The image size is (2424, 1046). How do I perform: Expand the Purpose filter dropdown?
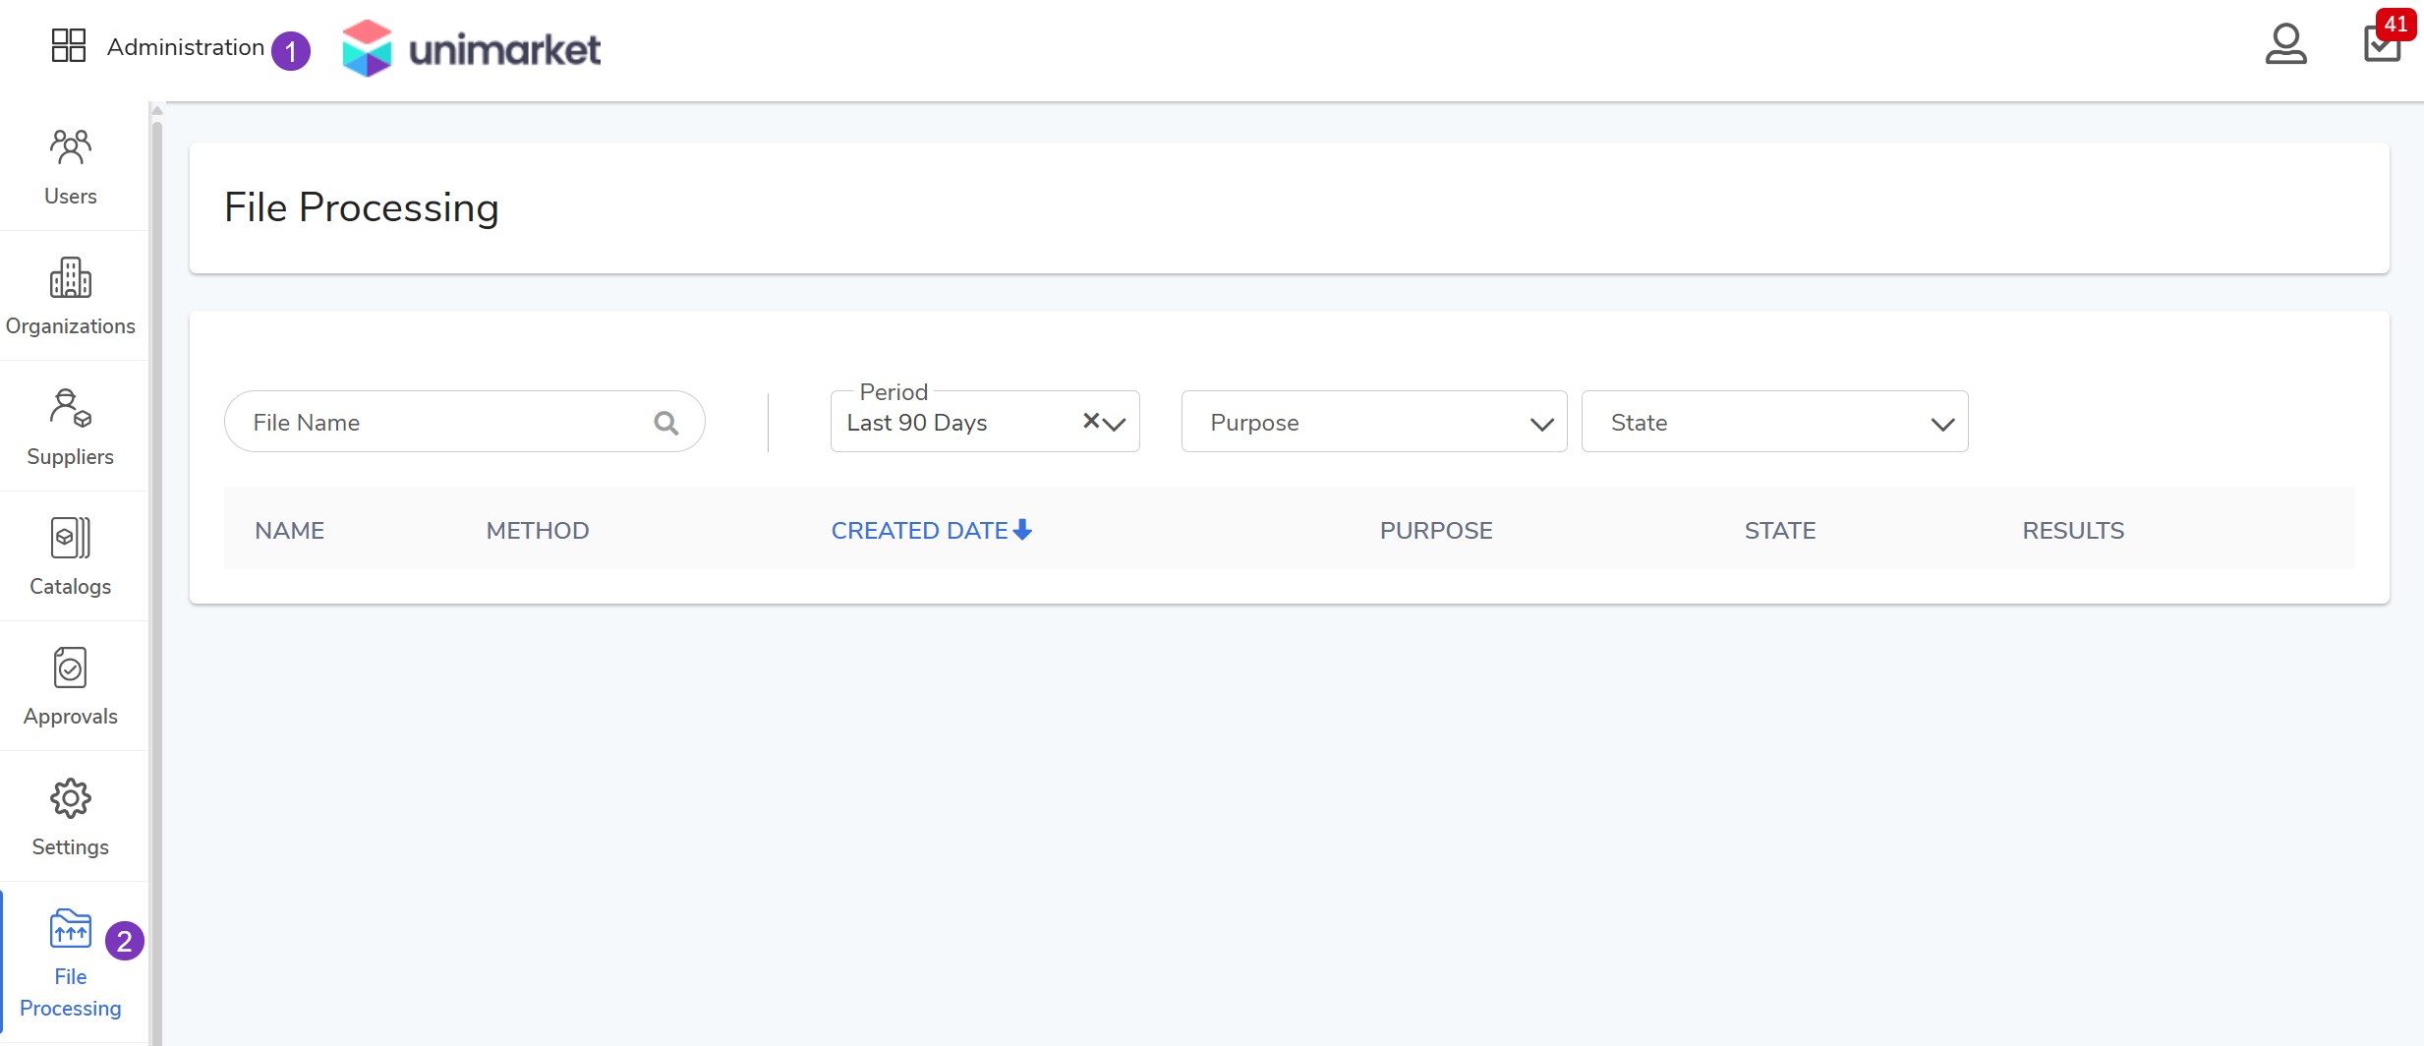[1541, 424]
